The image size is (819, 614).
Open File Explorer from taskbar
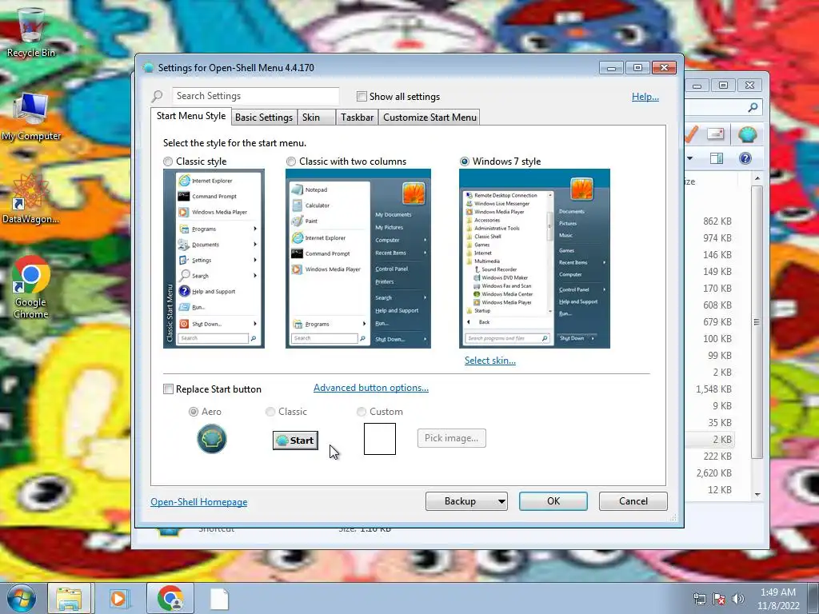click(x=69, y=598)
